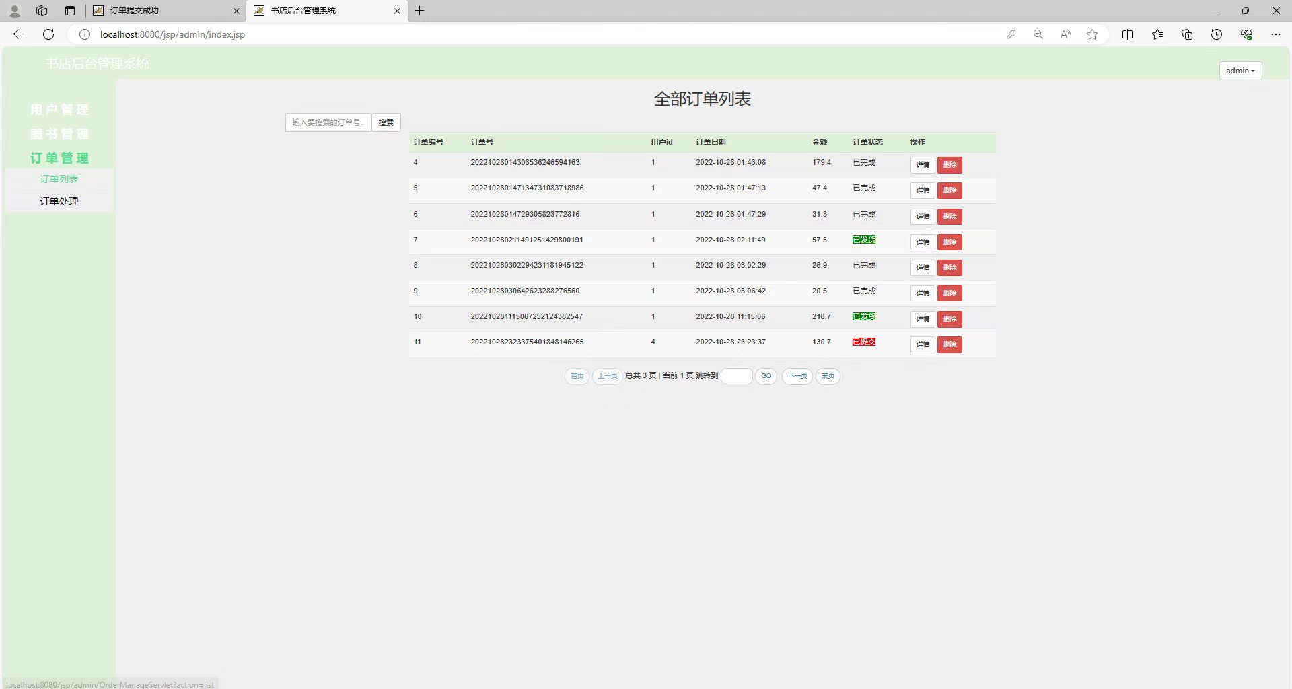Viewport: 1292px width, 689px height.
Task: View details of order number 10
Action: 923,319
